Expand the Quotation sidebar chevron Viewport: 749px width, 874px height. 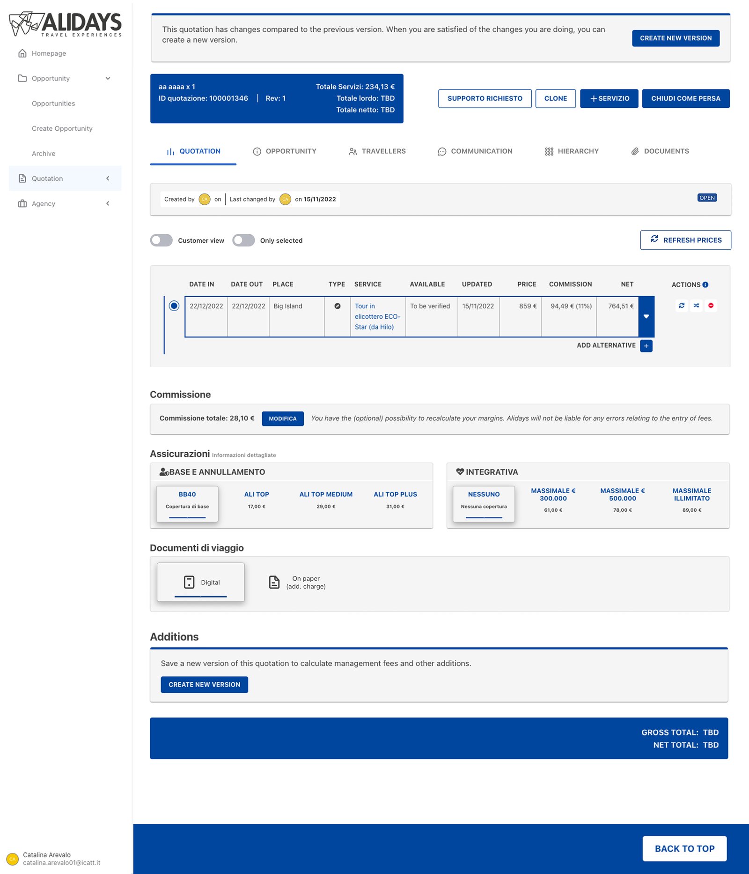pos(108,179)
